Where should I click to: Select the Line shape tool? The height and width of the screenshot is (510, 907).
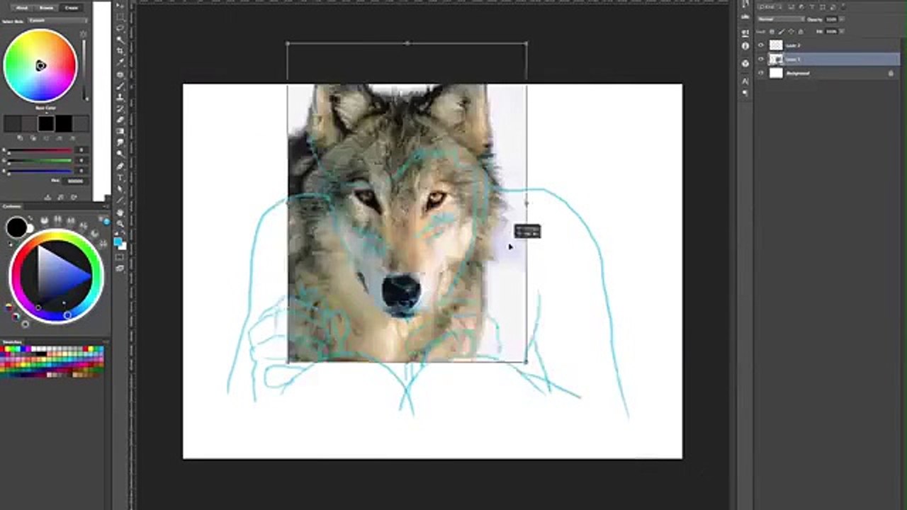tap(120, 200)
